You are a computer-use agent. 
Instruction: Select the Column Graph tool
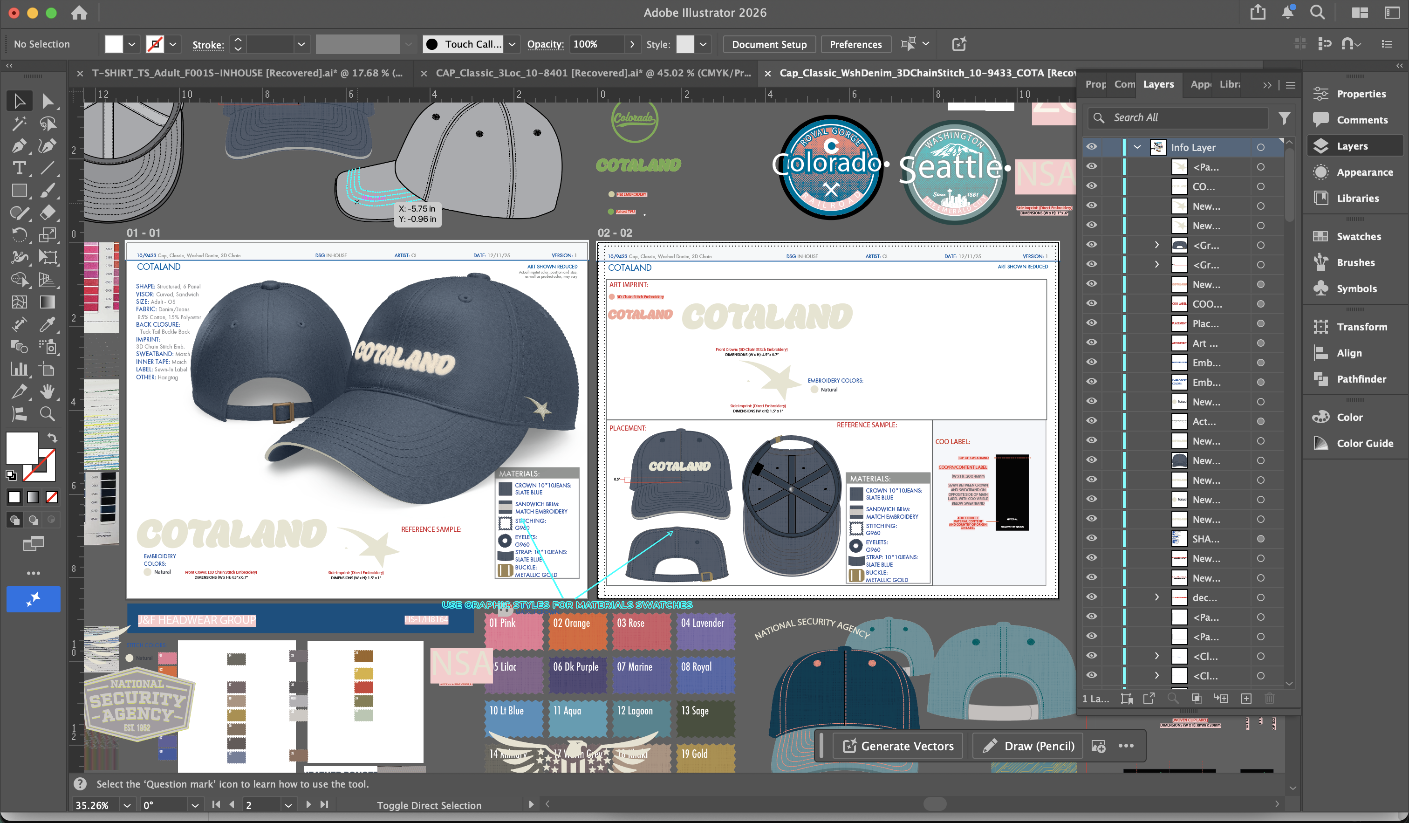coord(19,369)
